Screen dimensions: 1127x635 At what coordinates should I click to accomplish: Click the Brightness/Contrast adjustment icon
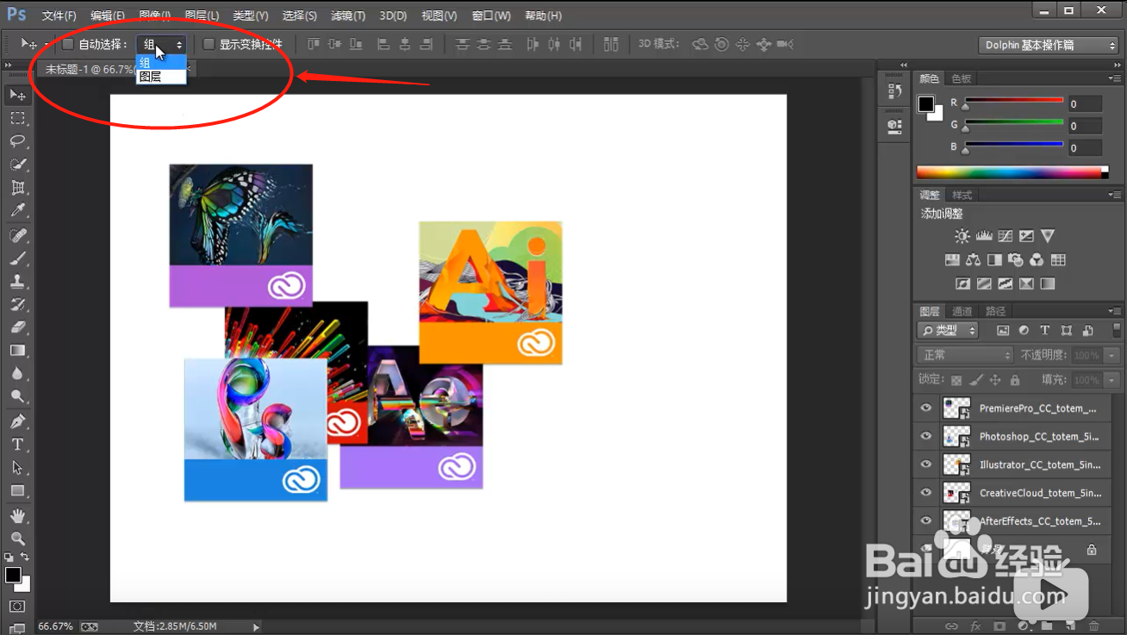click(x=962, y=235)
